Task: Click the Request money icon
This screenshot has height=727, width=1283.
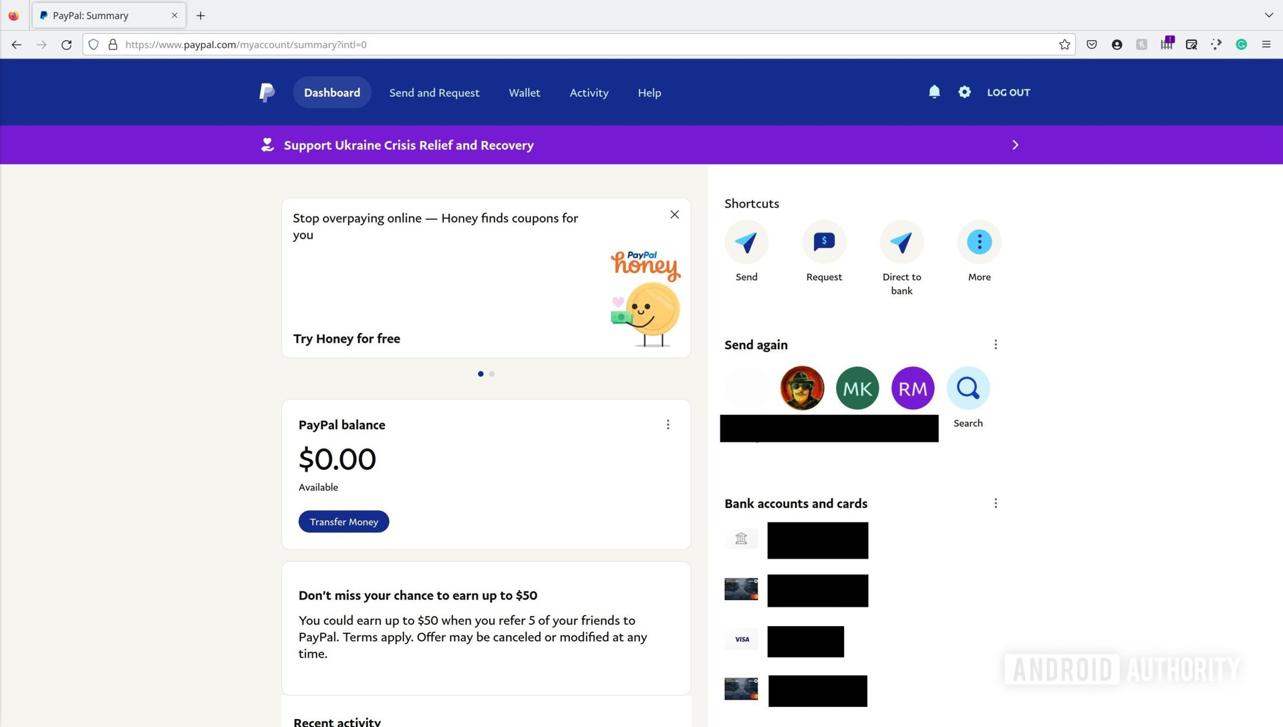Action: (x=823, y=241)
